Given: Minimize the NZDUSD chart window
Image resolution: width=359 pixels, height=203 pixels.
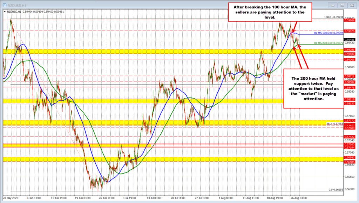Looking at the screenshot, I should tap(333, 5).
